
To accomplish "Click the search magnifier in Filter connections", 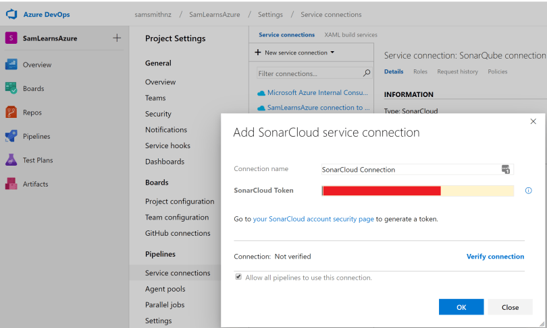I will [367, 73].
